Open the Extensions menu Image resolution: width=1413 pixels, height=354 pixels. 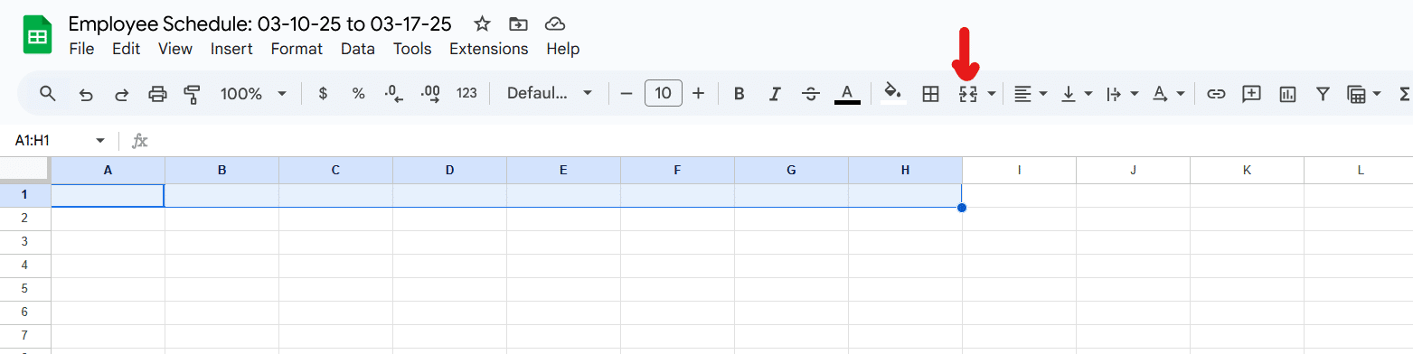[x=488, y=49]
